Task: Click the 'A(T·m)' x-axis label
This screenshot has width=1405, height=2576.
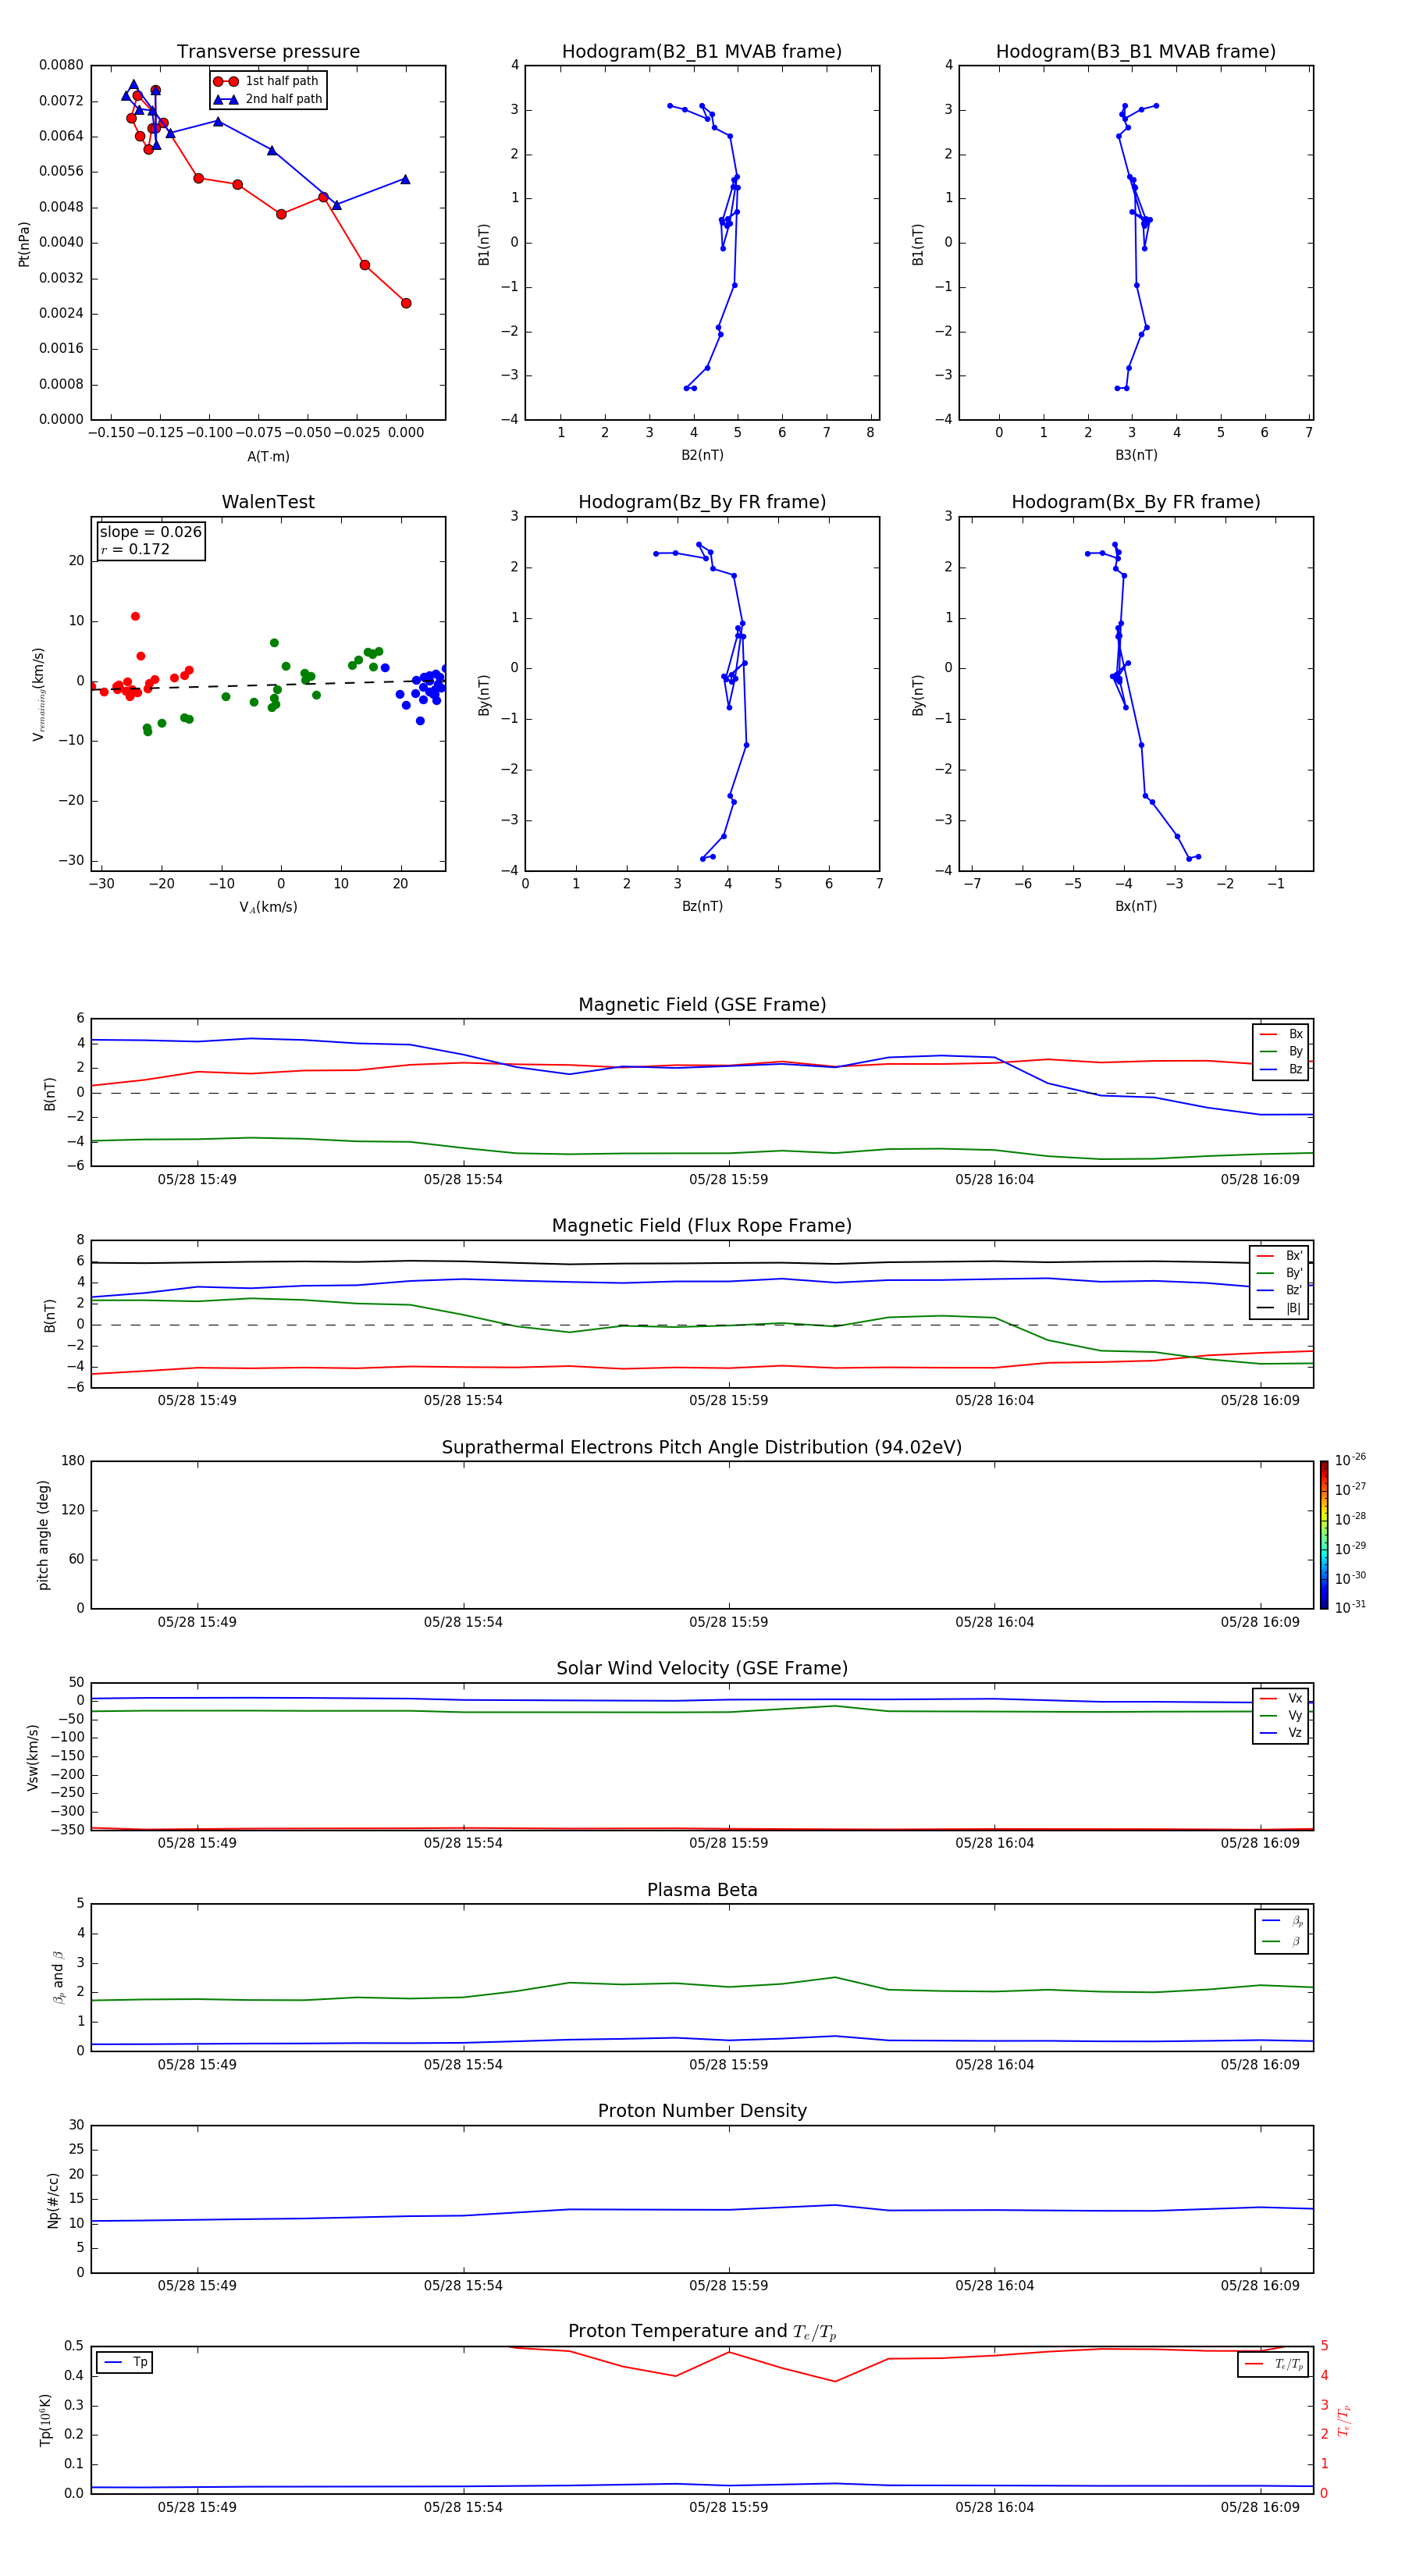Action: [x=268, y=456]
